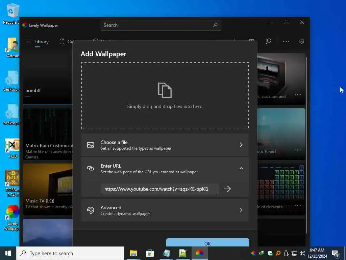The height and width of the screenshot is (260, 346).
Task: Open the notification center icon
Action: (x=335, y=254)
